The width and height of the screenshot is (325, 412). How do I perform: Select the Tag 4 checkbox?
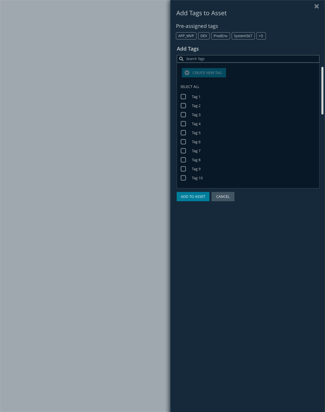(183, 124)
